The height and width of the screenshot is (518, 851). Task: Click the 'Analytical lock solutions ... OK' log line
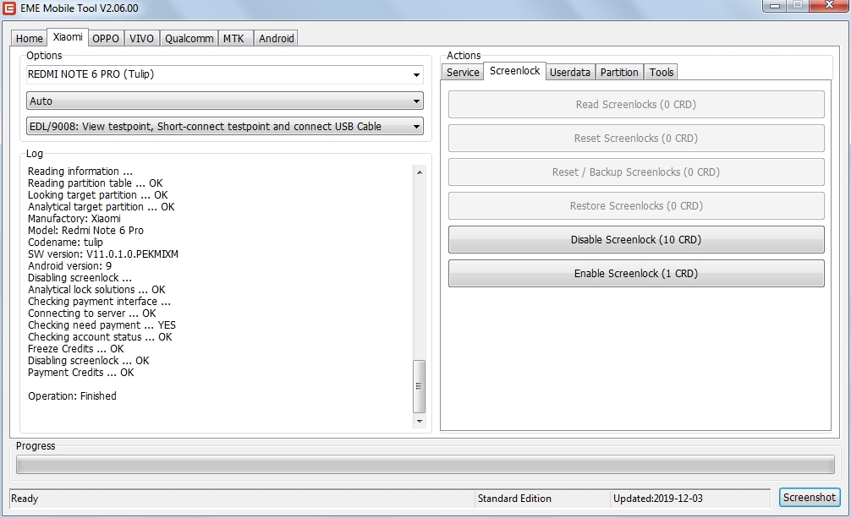point(96,290)
